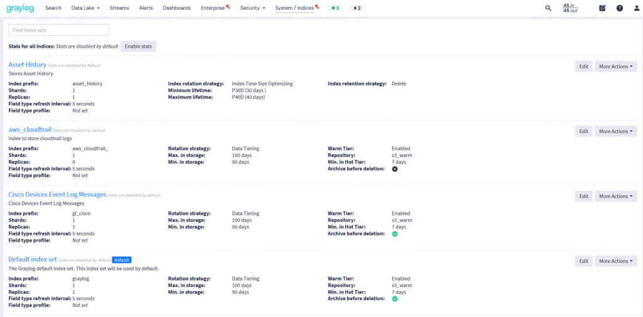Open More Actions for aws_cloudtrail
The image size is (643, 317).
pos(616,131)
